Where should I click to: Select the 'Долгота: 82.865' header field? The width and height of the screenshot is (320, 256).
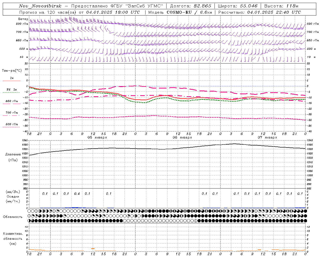pos(191,6)
